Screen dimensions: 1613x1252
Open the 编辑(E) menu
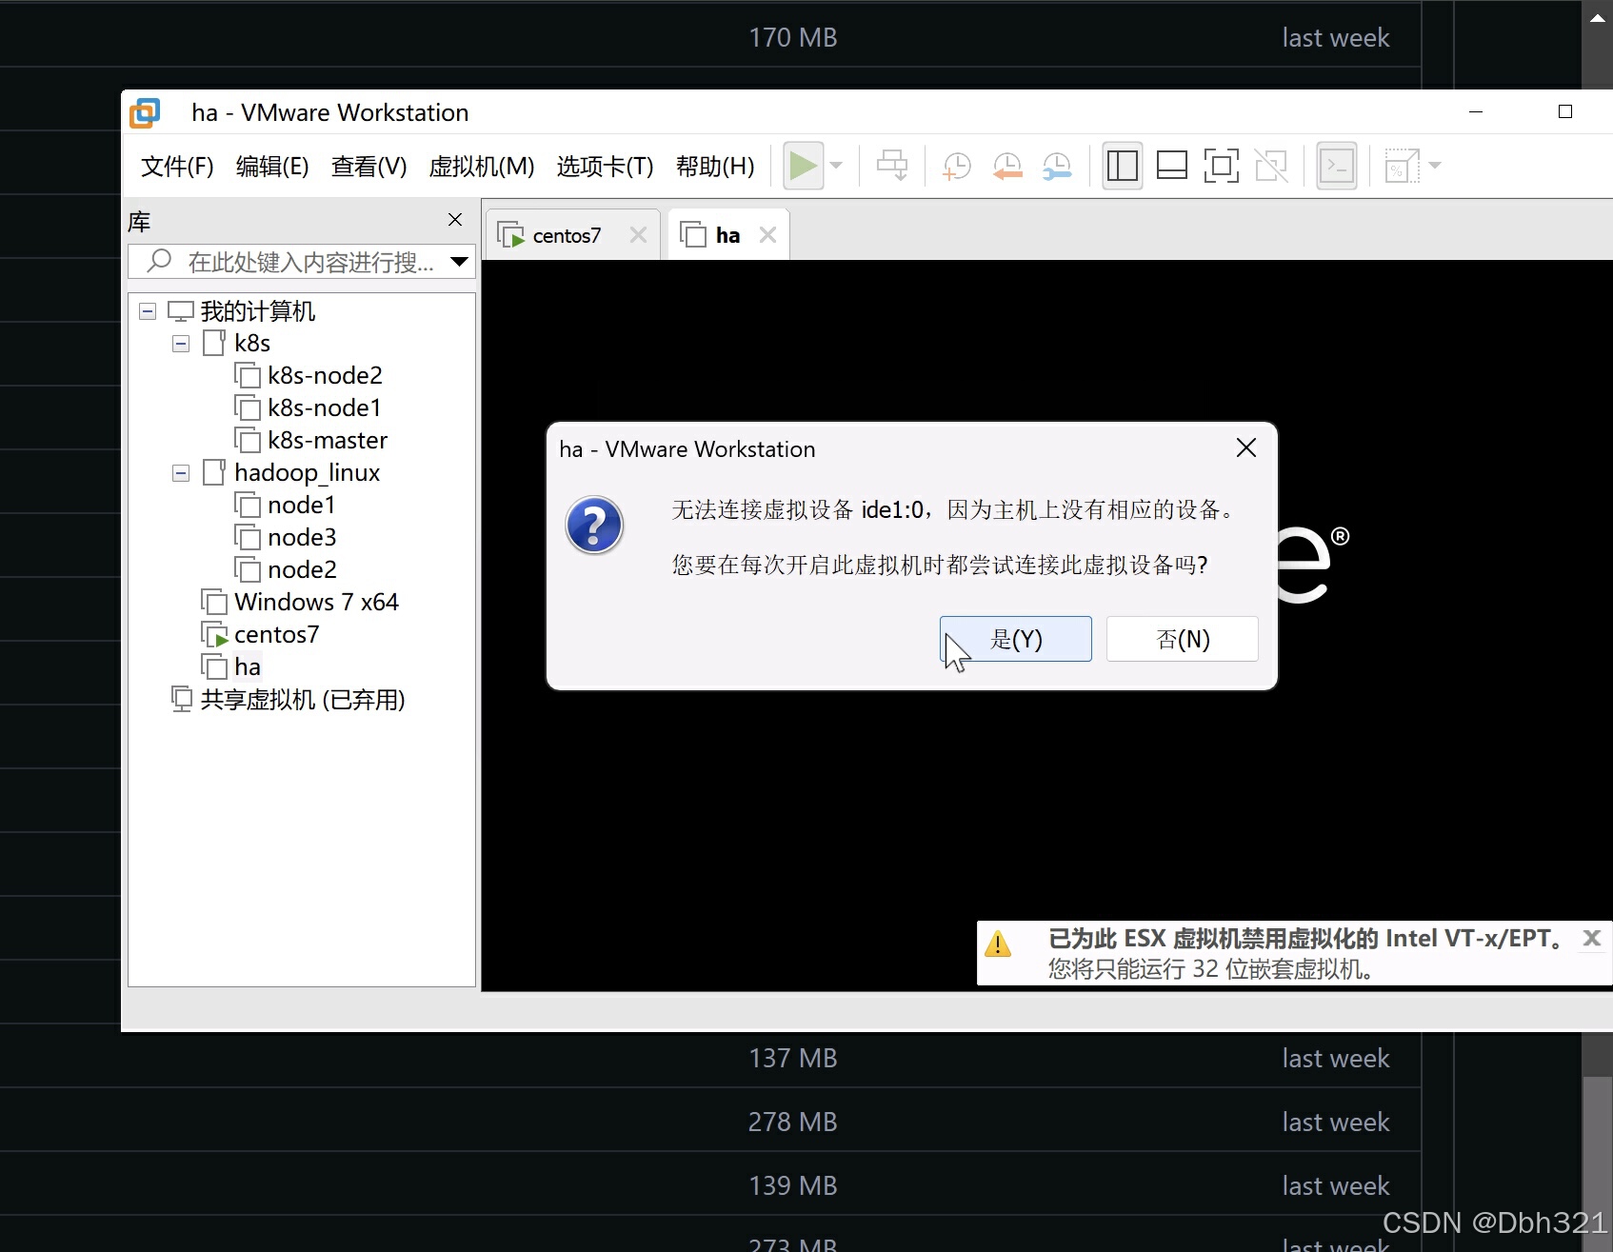tap(272, 167)
